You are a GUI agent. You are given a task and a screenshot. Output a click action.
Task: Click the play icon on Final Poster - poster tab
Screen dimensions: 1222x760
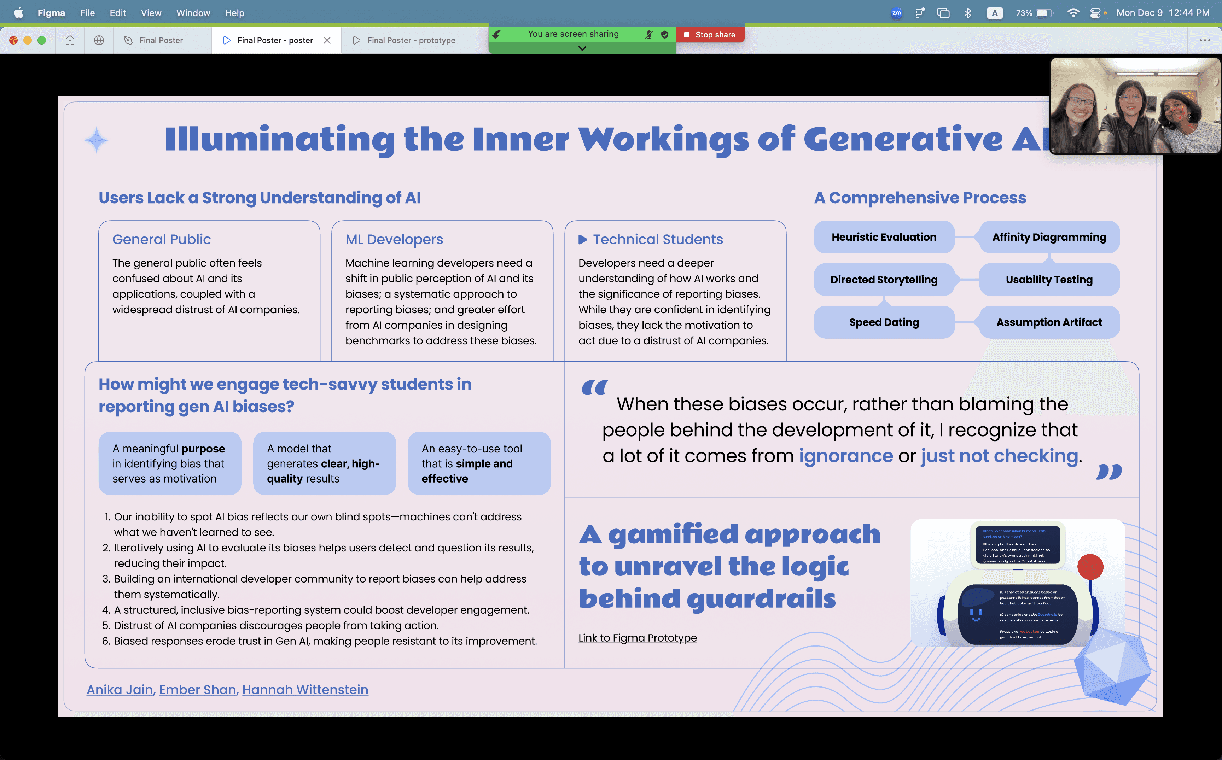[x=227, y=40]
